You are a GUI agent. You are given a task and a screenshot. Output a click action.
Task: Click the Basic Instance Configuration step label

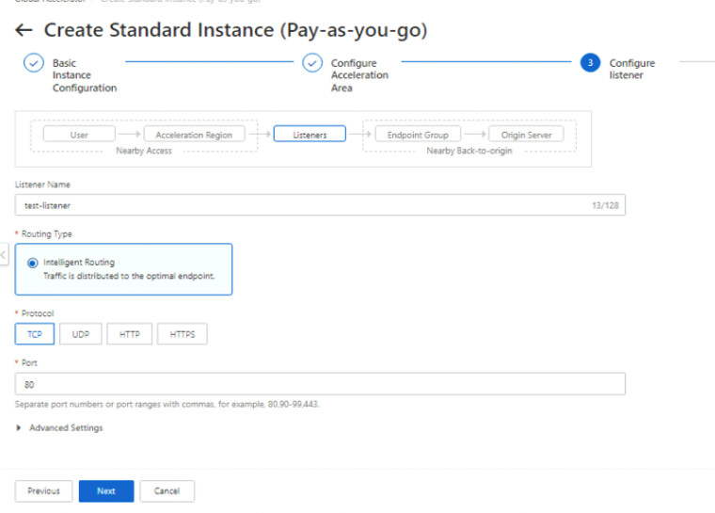[x=85, y=75]
